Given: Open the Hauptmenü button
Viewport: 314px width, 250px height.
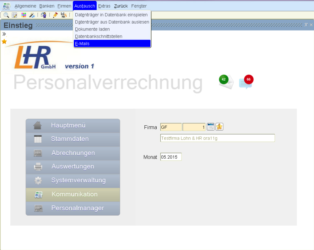Looking at the screenshot, I should coord(73,126).
